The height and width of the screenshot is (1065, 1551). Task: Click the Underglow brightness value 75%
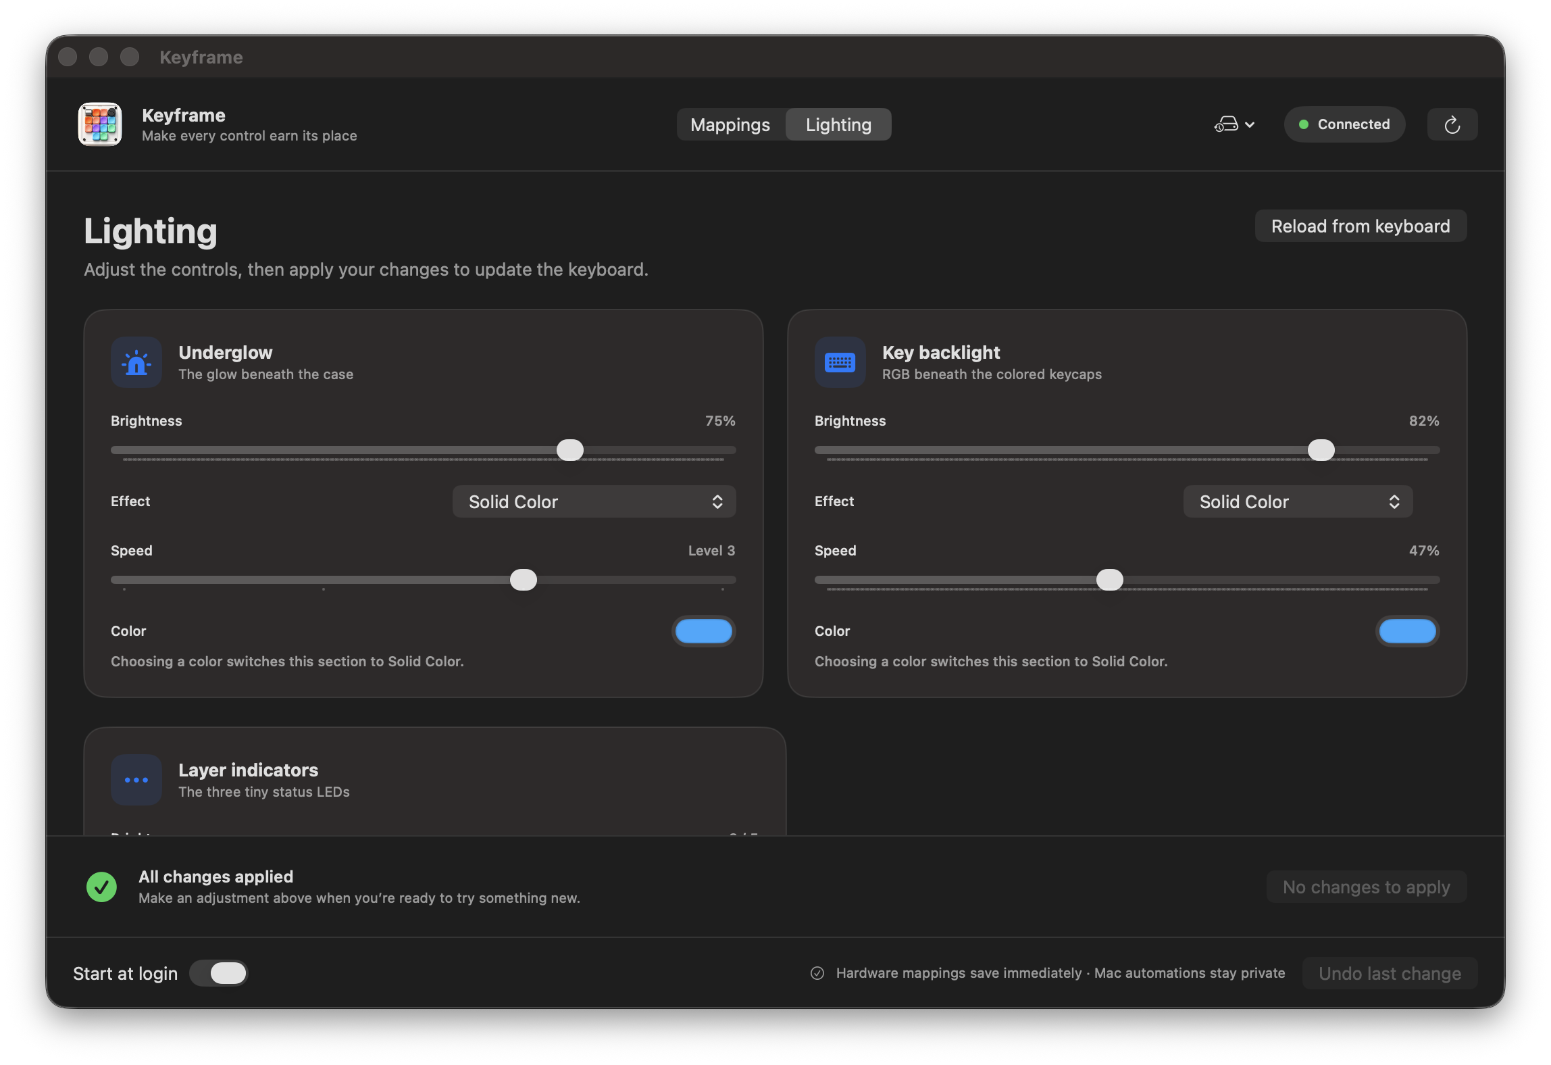click(x=720, y=420)
